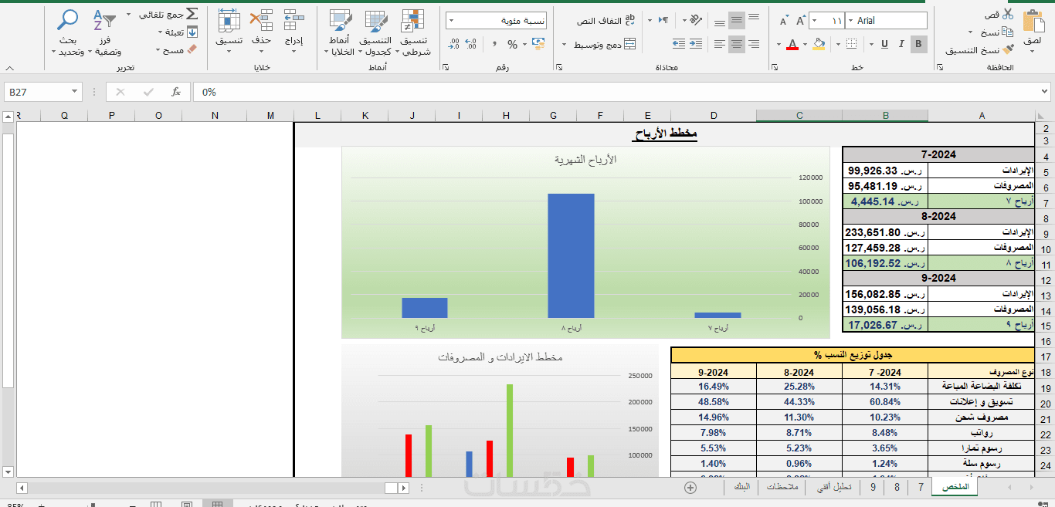Open Format as Table (التنسيق كجدول)
This screenshot has height=507, width=1055.
[x=376, y=32]
